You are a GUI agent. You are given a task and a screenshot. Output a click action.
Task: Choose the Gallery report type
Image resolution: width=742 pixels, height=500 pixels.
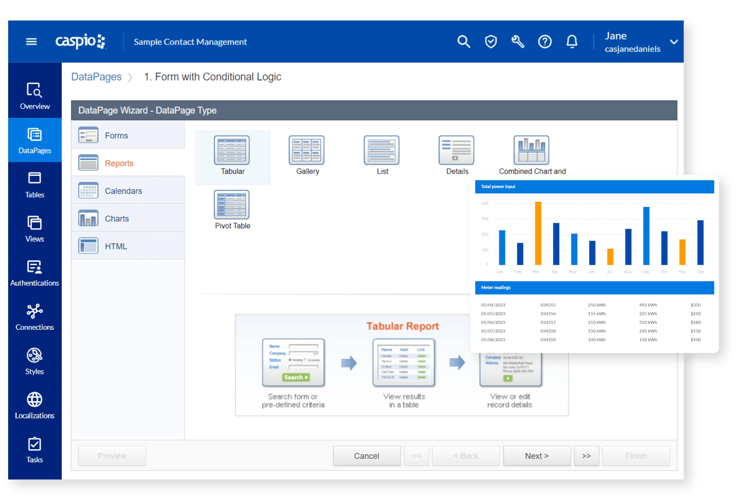pos(307,156)
